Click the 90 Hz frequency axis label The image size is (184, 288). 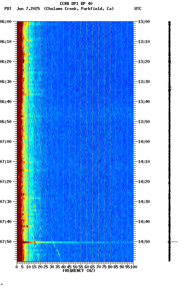pos(122,267)
